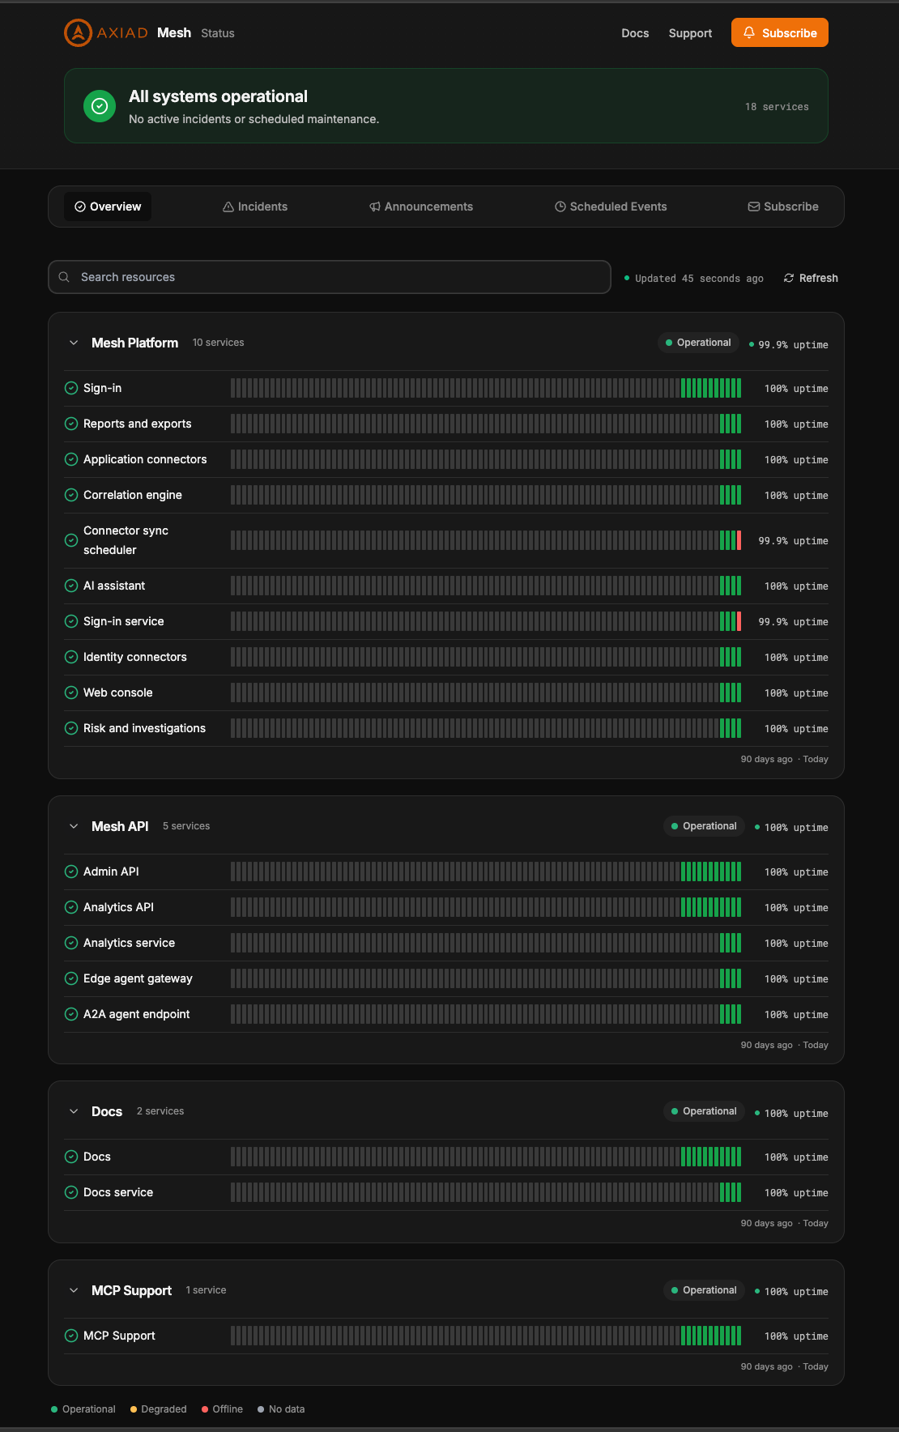This screenshot has width=899, height=1432.
Task: Click the green all-systems-operational checkmark icon
Action: pyautogui.click(x=100, y=106)
